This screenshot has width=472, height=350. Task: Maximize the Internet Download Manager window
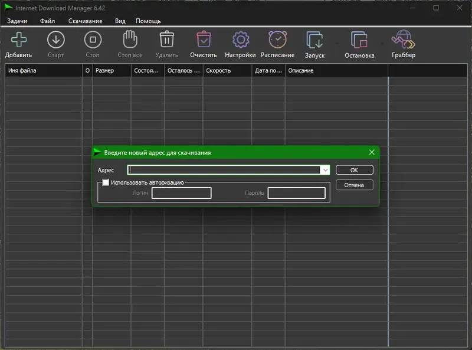click(436, 8)
